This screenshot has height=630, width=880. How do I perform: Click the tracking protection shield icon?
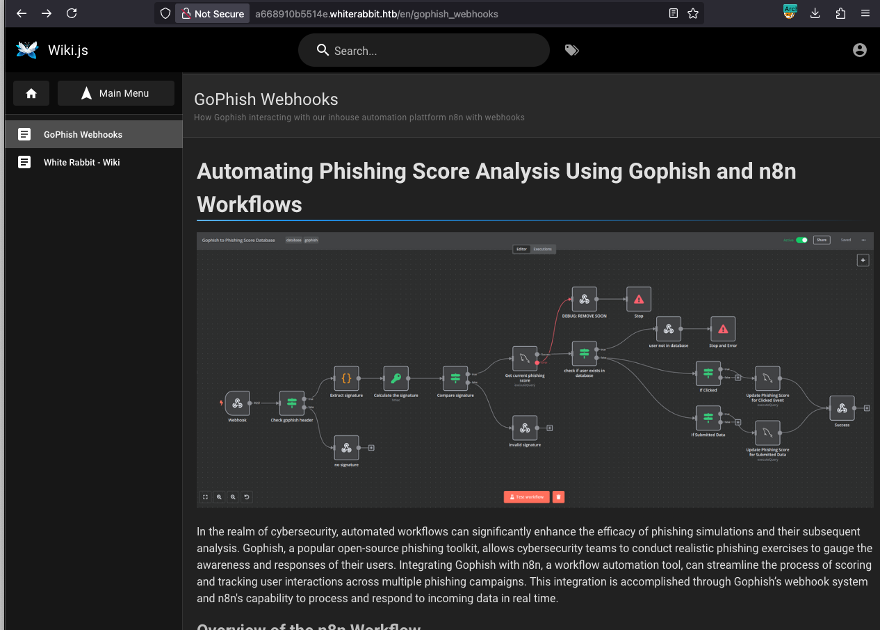coord(165,13)
